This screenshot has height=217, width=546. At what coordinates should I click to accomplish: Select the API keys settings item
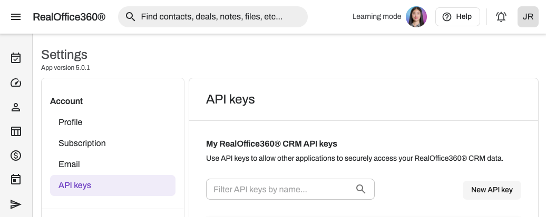75,185
